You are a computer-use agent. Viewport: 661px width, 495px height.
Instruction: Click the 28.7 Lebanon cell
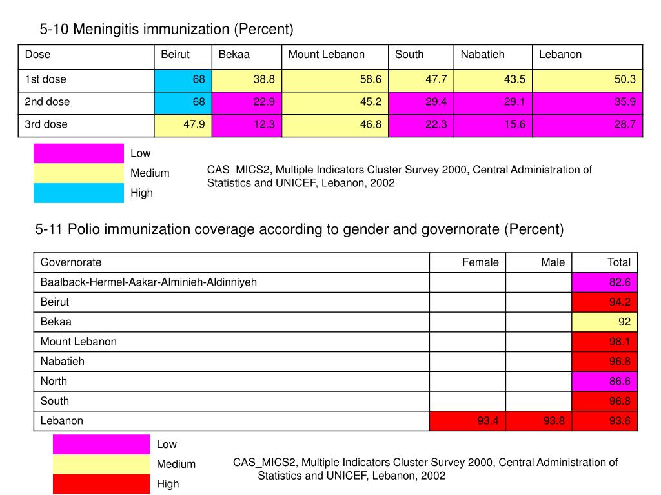(x=587, y=126)
